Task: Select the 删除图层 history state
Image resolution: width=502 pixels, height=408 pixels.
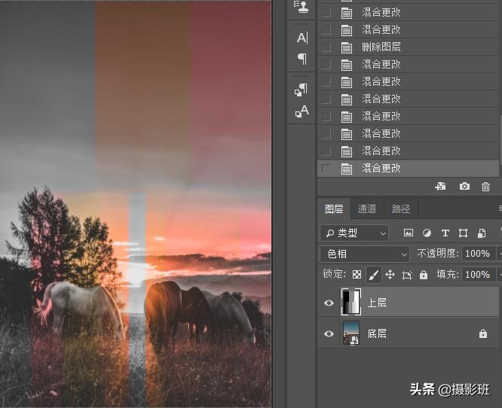Action: [x=409, y=47]
